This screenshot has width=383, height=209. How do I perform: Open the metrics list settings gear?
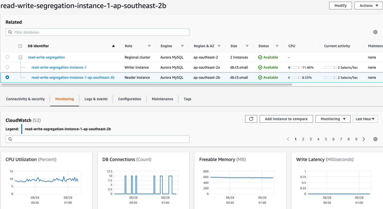point(375,139)
